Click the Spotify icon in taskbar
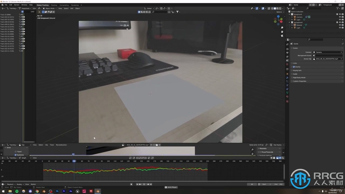345x194 pixels. [17, 191]
